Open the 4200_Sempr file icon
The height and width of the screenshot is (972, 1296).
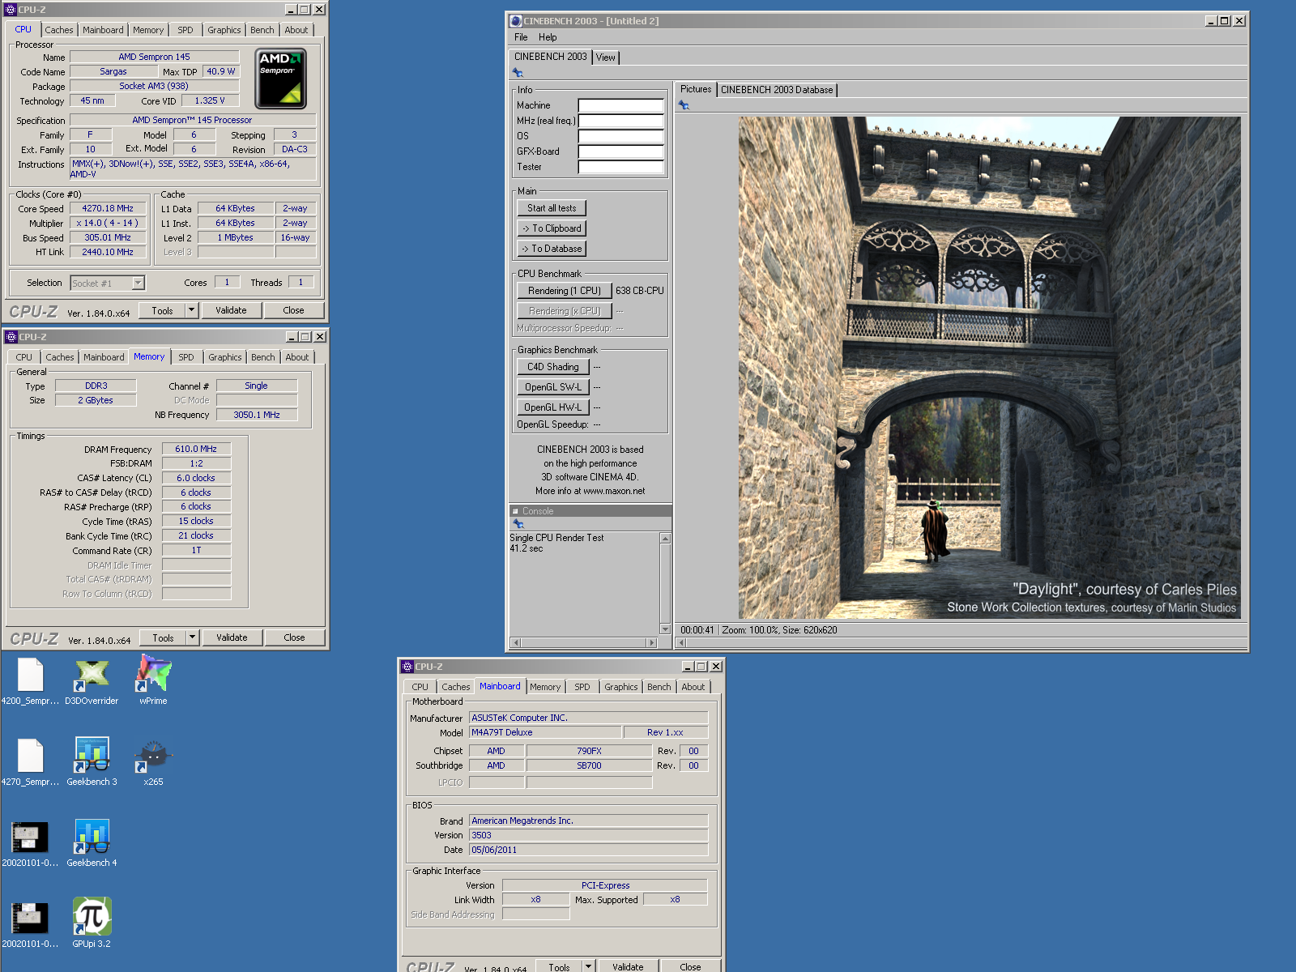[30, 681]
